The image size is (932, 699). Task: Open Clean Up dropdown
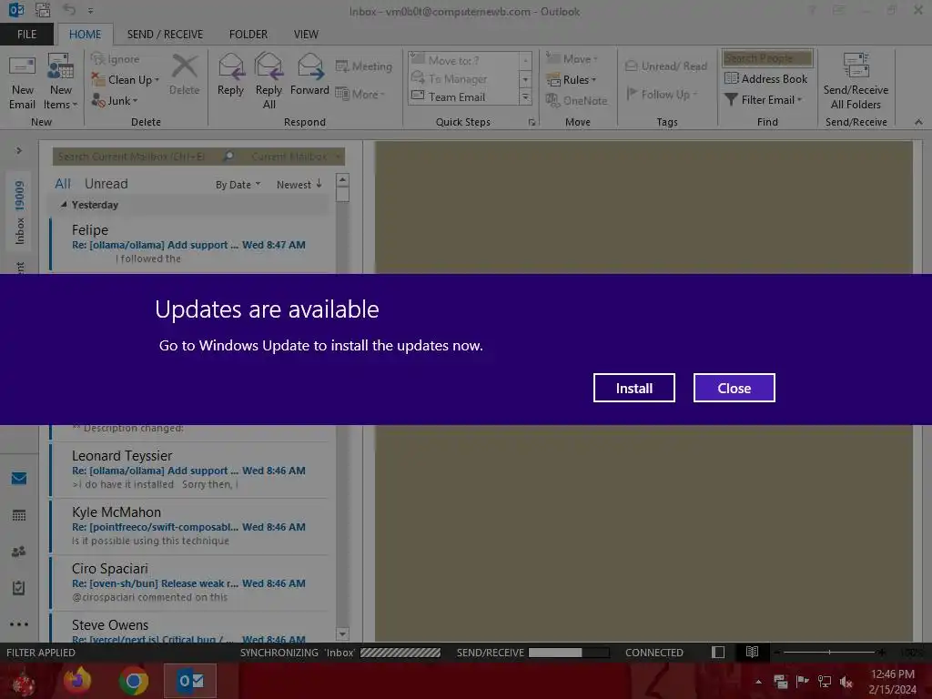tap(126, 80)
